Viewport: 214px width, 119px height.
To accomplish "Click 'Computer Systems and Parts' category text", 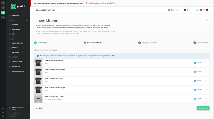I will point(54,99).
